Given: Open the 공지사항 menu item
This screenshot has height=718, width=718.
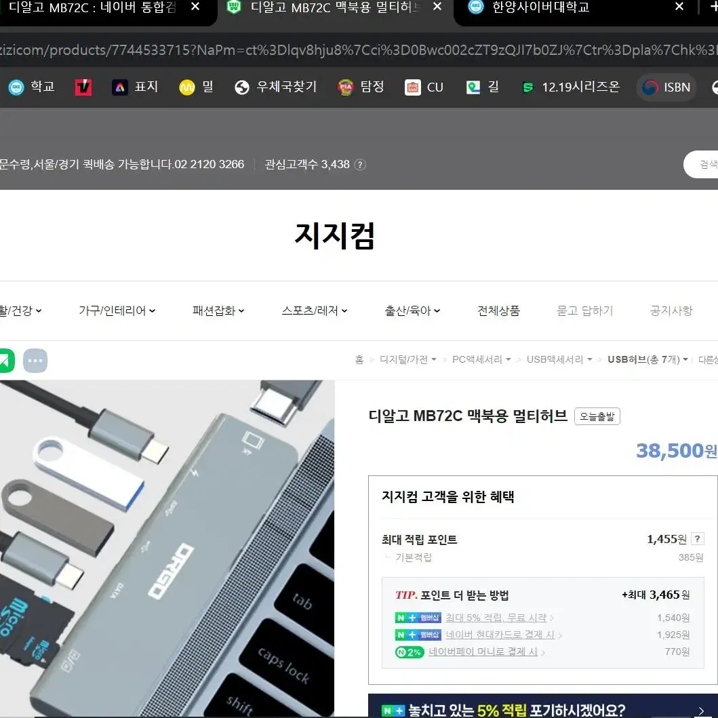Looking at the screenshot, I should click(x=671, y=311).
